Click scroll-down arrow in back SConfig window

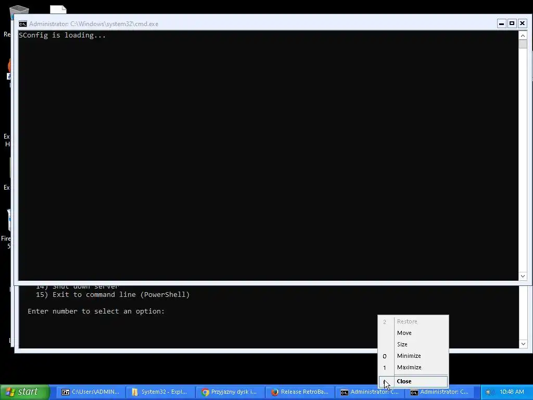(x=523, y=344)
